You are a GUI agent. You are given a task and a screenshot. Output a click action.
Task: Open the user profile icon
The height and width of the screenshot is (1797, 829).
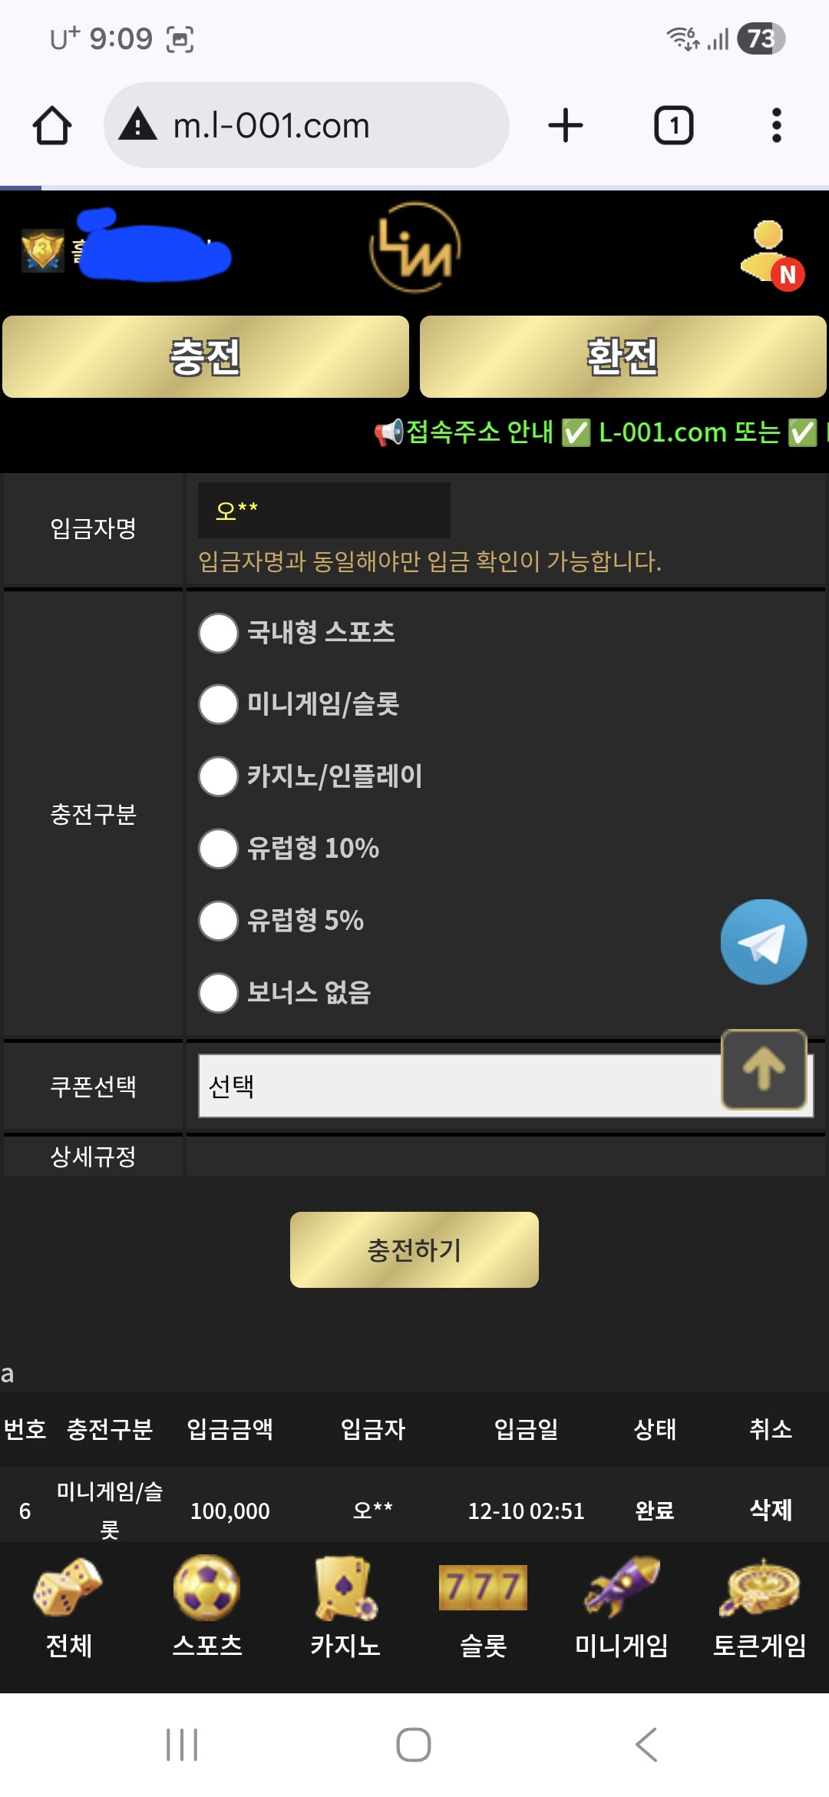point(770,252)
